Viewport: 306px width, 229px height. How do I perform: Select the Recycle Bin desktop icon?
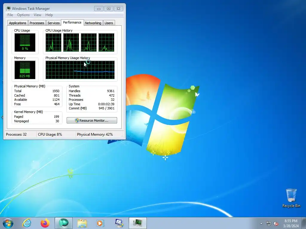click(291, 198)
